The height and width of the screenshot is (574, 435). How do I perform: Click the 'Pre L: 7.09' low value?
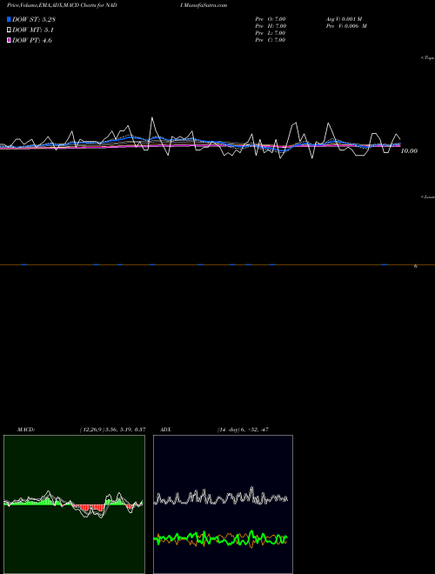(271, 33)
